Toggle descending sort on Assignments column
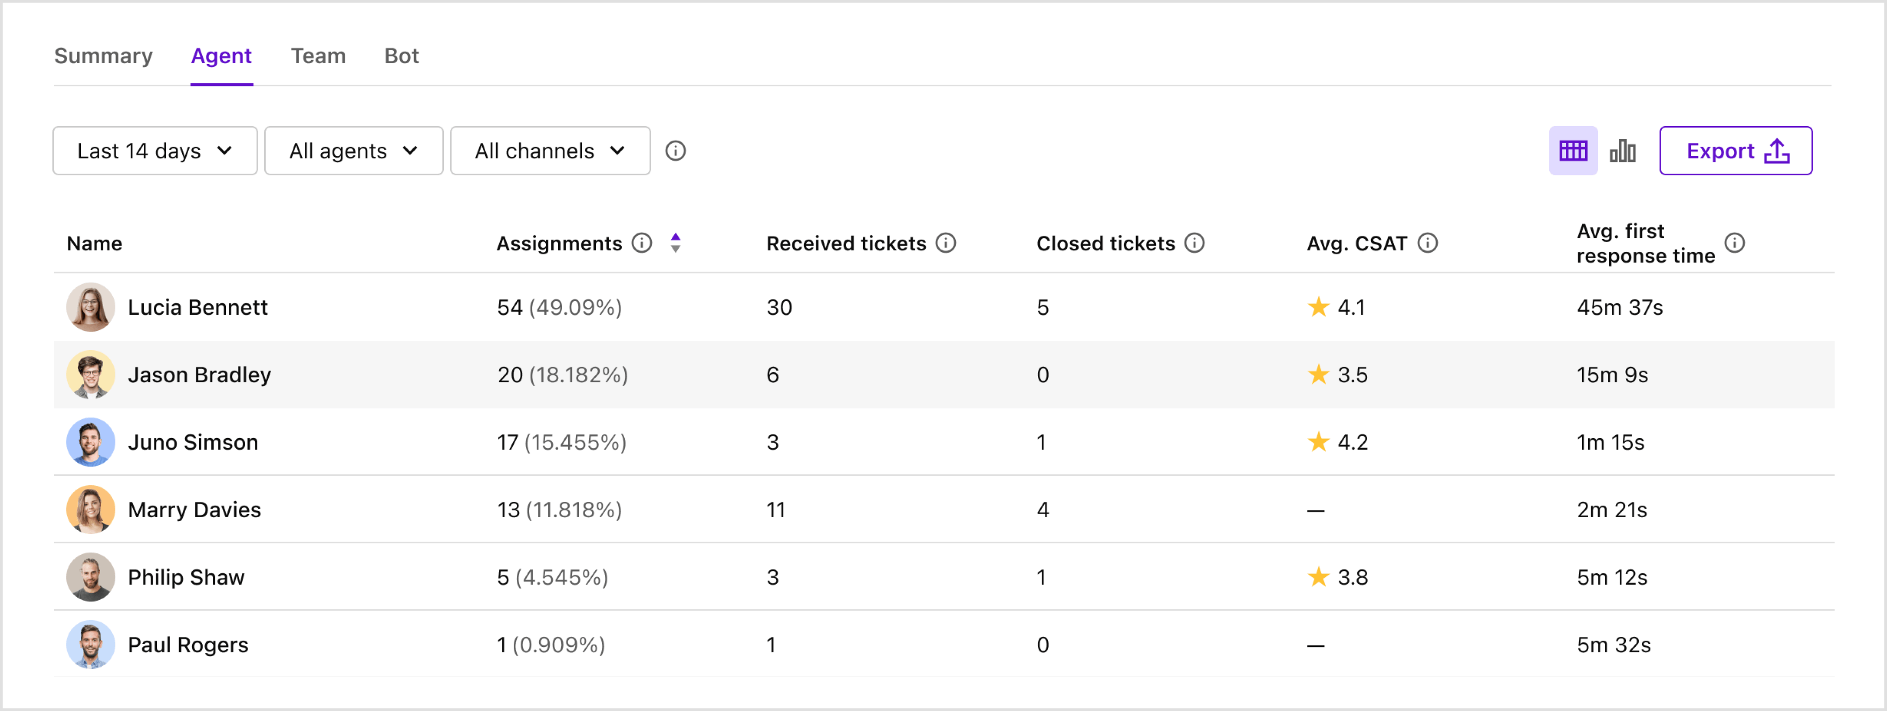 675,249
